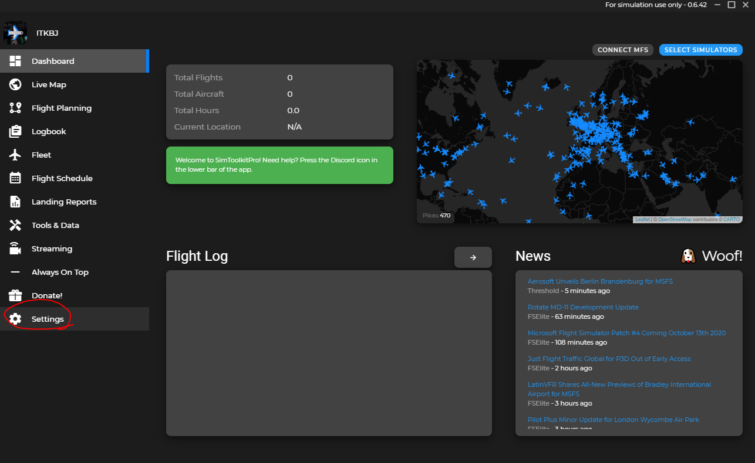Click the Pilots 470 counter
This screenshot has width=755, height=463.
pos(436,216)
